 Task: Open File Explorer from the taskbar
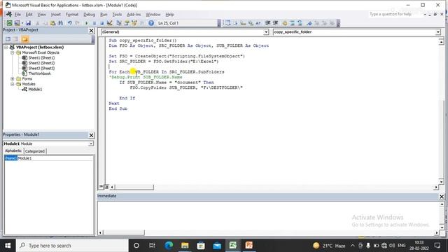pos(185,246)
